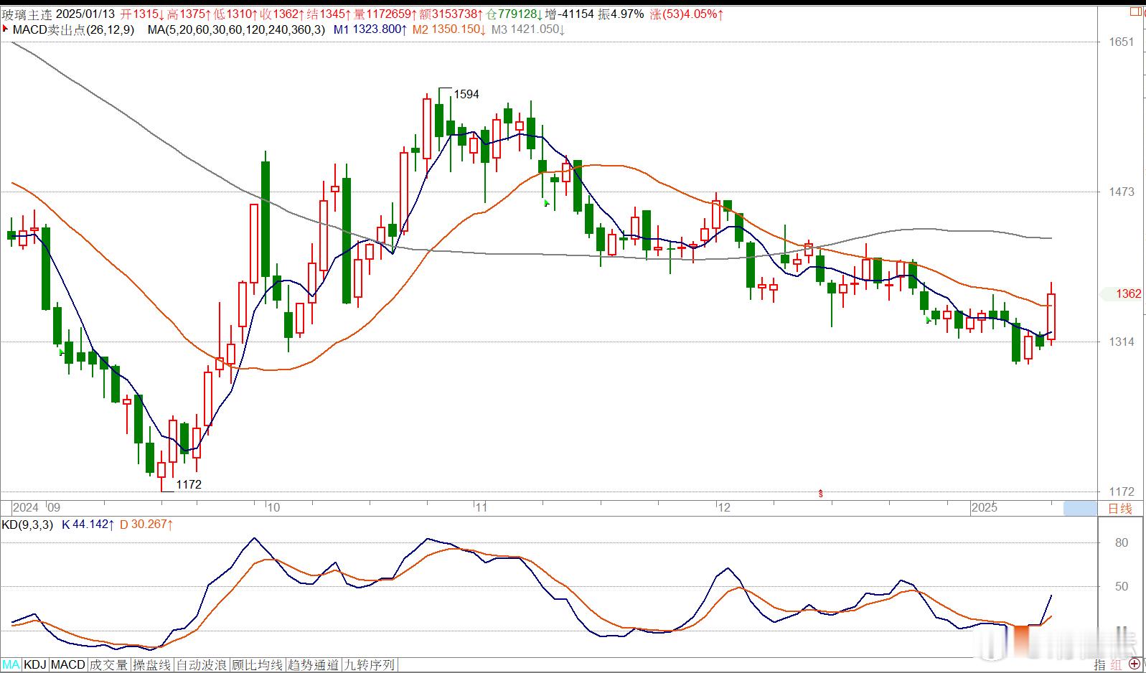
Task: Select the 九转序列 indicator tab
Action: [370, 665]
